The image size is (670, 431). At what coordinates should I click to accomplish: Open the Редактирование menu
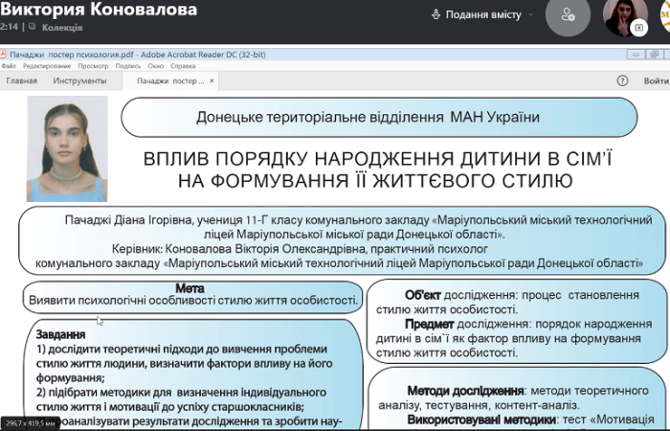tap(47, 66)
